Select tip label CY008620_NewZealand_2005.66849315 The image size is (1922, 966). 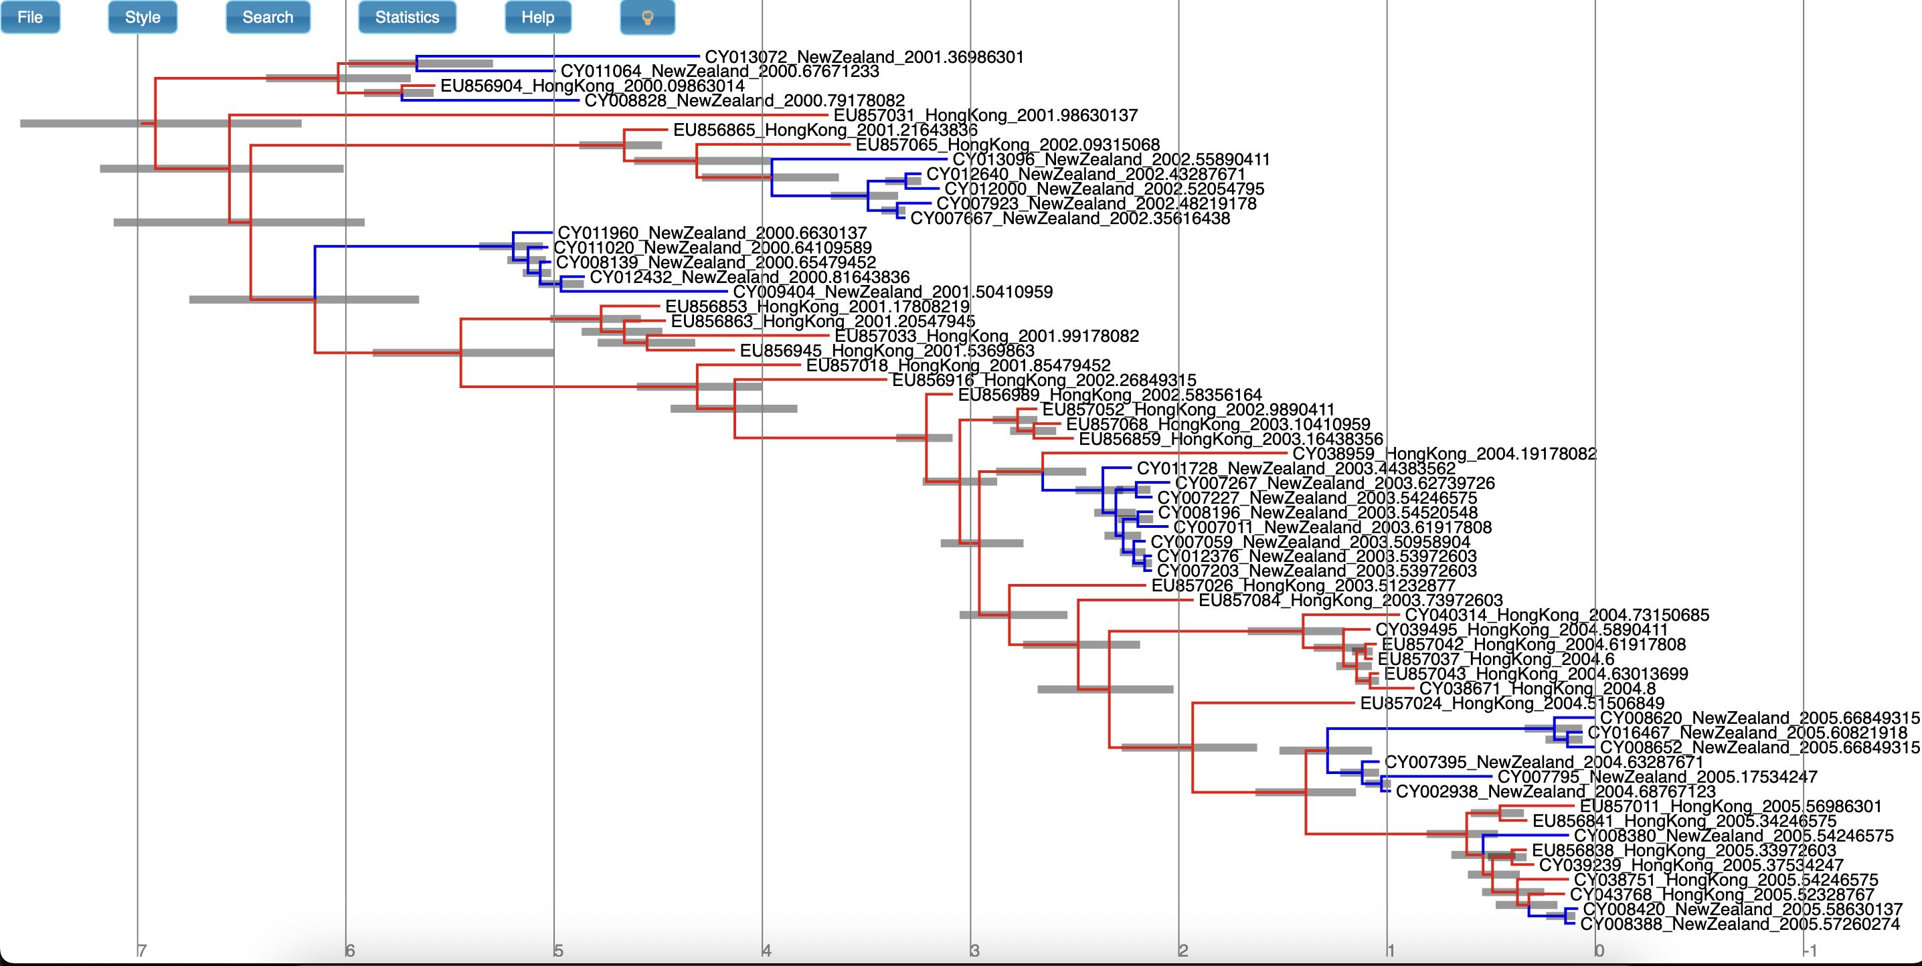1760,718
